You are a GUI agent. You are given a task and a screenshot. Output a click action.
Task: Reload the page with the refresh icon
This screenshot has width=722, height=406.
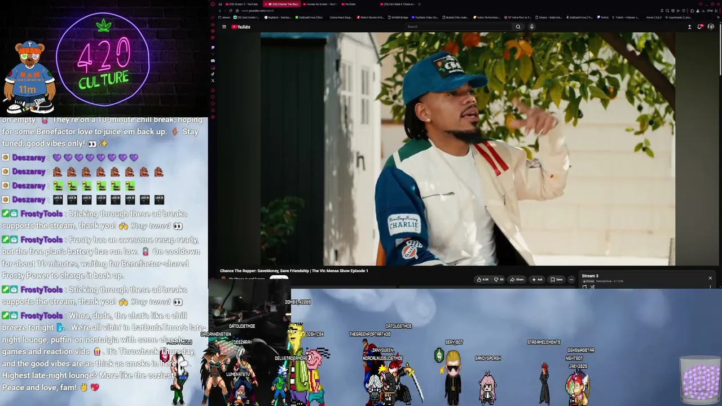tap(230, 11)
